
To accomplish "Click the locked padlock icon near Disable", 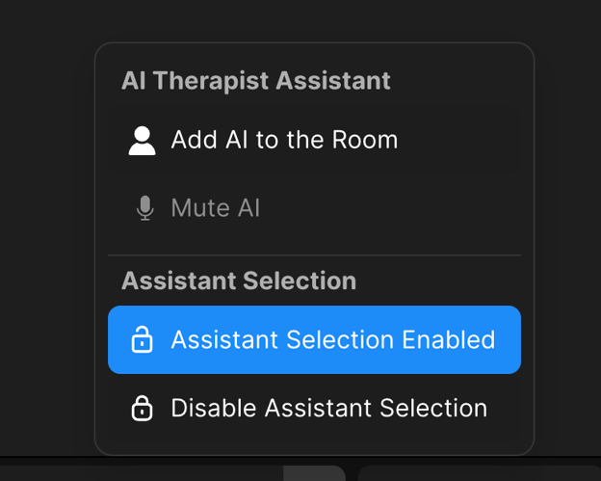I will click(x=142, y=409).
